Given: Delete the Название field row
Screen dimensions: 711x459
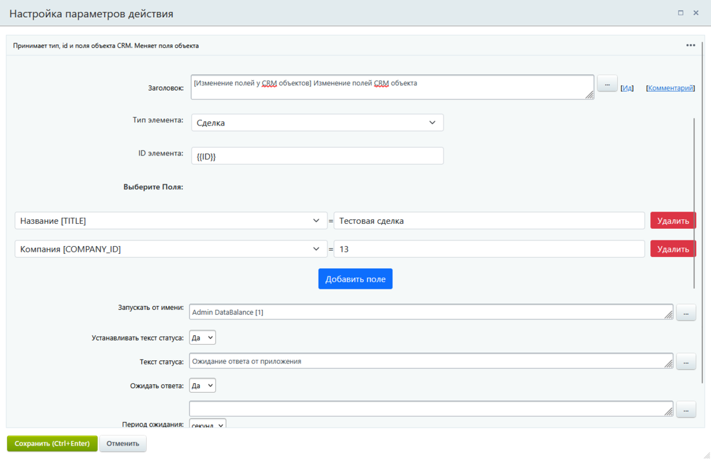Looking at the screenshot, I should click(x=673, y=221).
